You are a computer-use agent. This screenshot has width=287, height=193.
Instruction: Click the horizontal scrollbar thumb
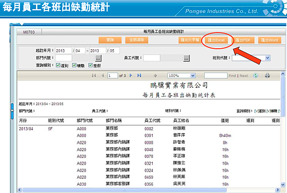[124, 190]
